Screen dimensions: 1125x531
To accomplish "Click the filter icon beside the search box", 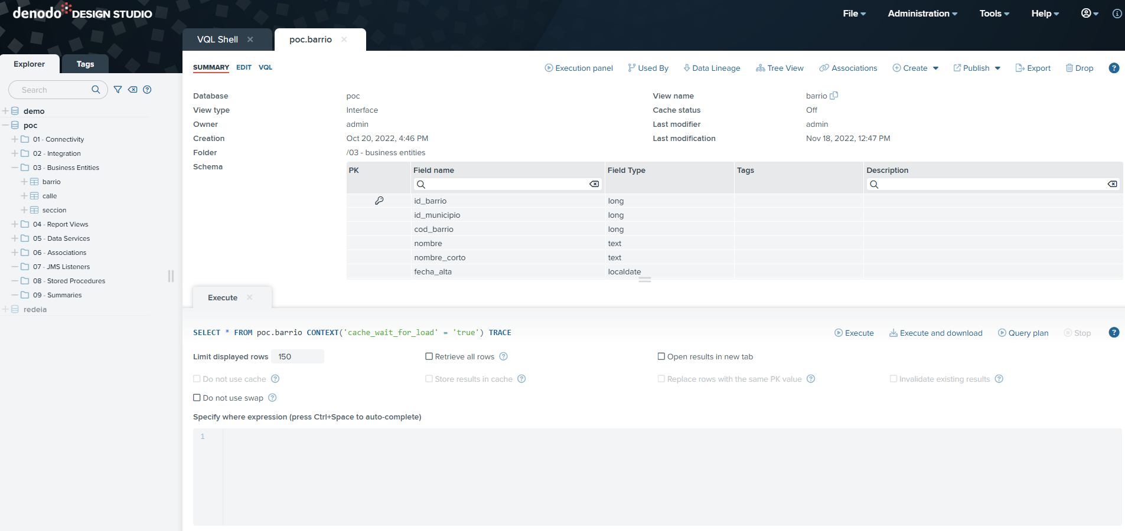I will pos(118,90).
